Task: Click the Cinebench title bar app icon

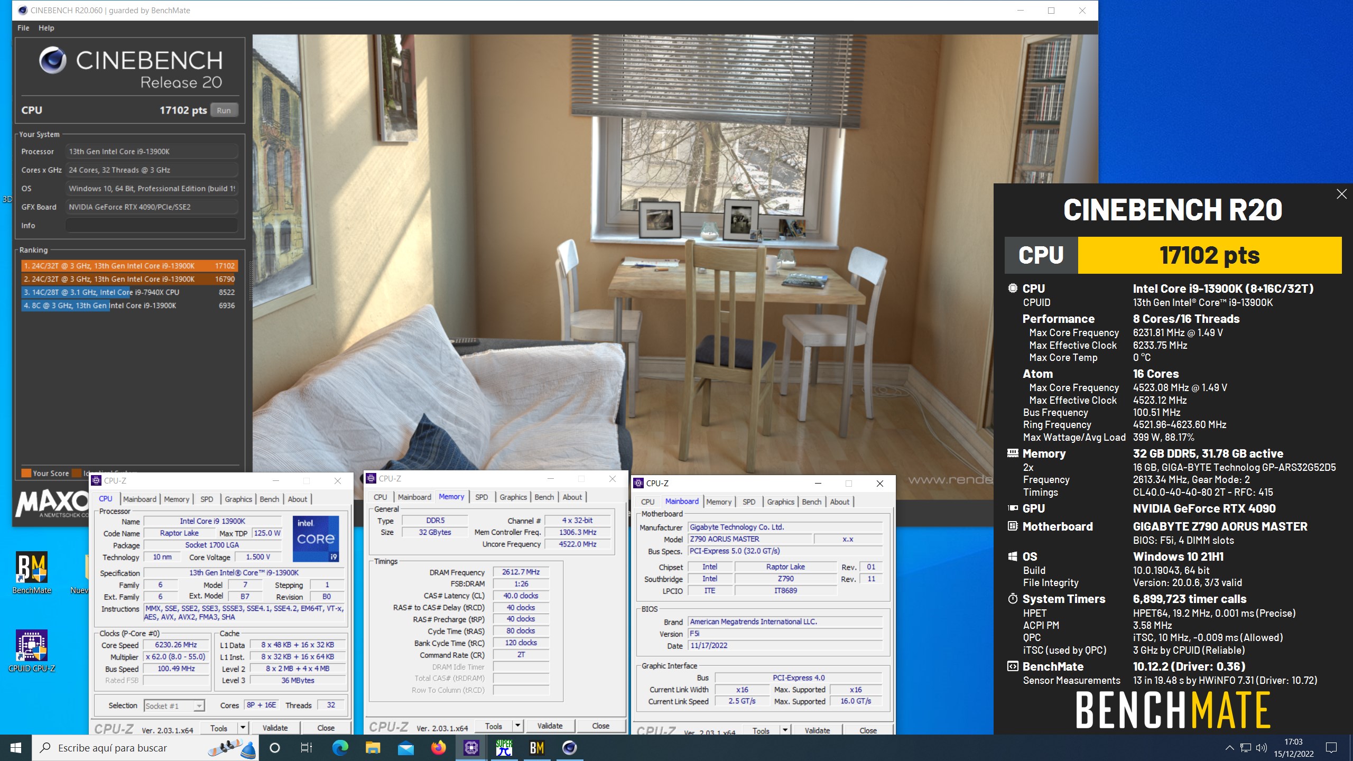Action: [x=22, y=10]
